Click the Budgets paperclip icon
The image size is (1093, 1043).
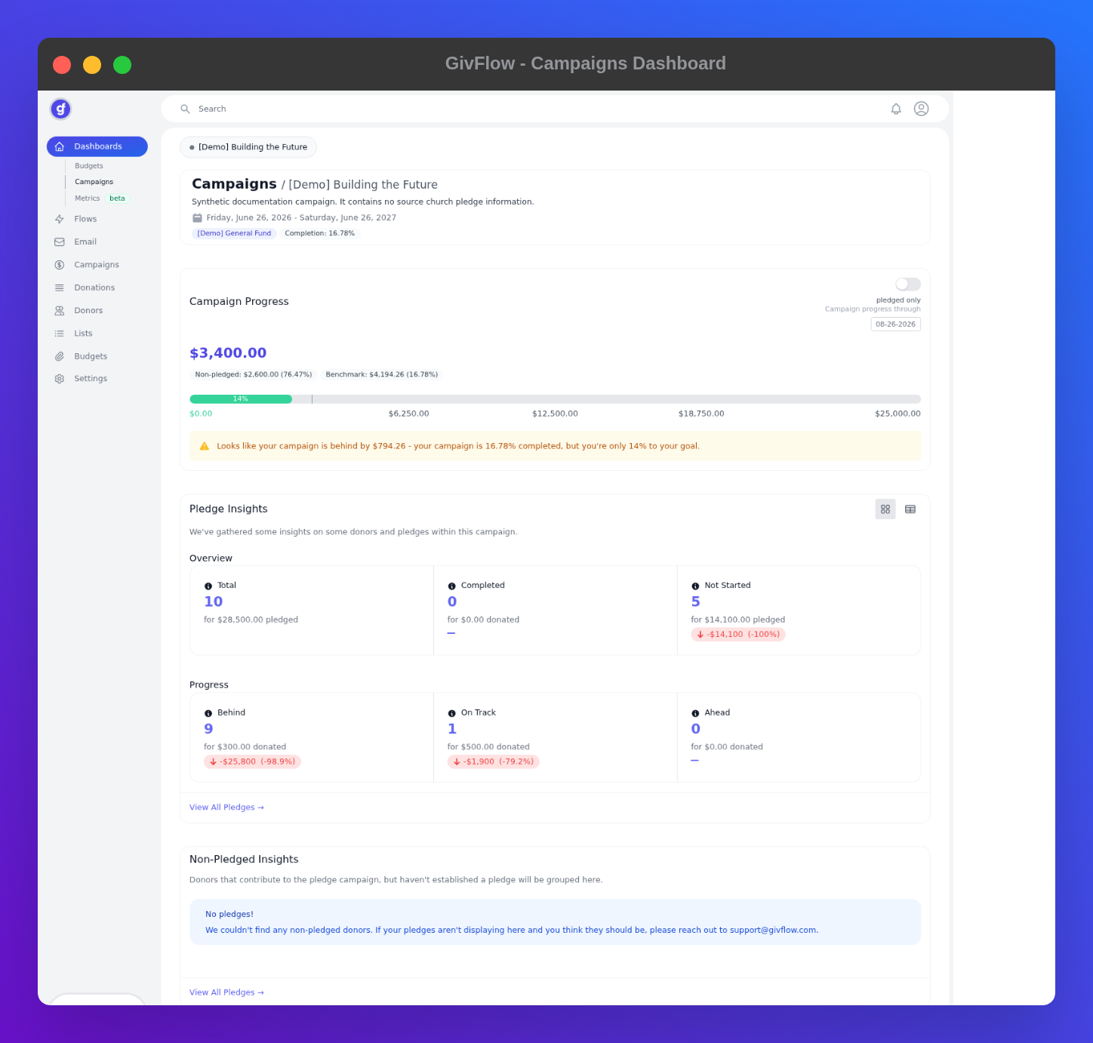(60, 356)
